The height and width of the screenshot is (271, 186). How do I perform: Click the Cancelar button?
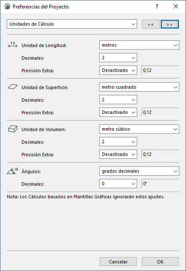click(118, 262)
